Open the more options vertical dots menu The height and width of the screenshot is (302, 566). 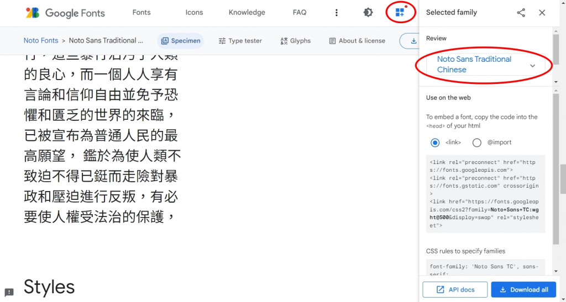click(337, 13)
